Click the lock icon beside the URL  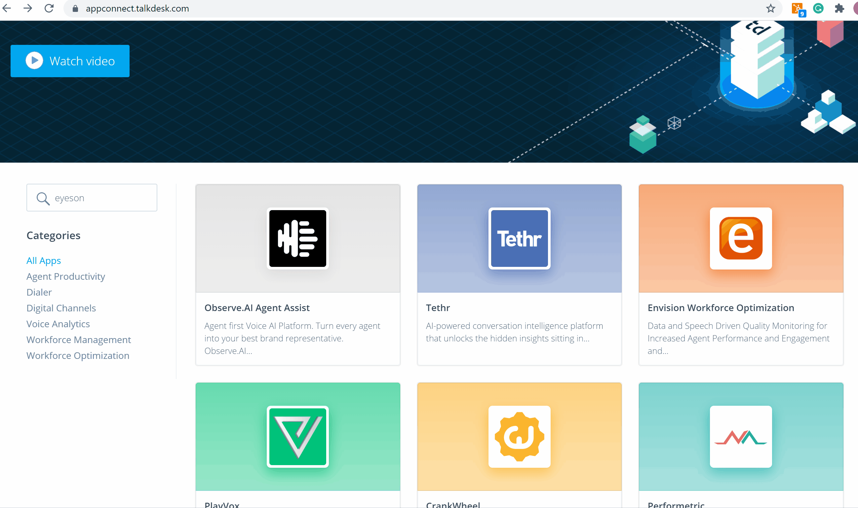coord(75,9)
